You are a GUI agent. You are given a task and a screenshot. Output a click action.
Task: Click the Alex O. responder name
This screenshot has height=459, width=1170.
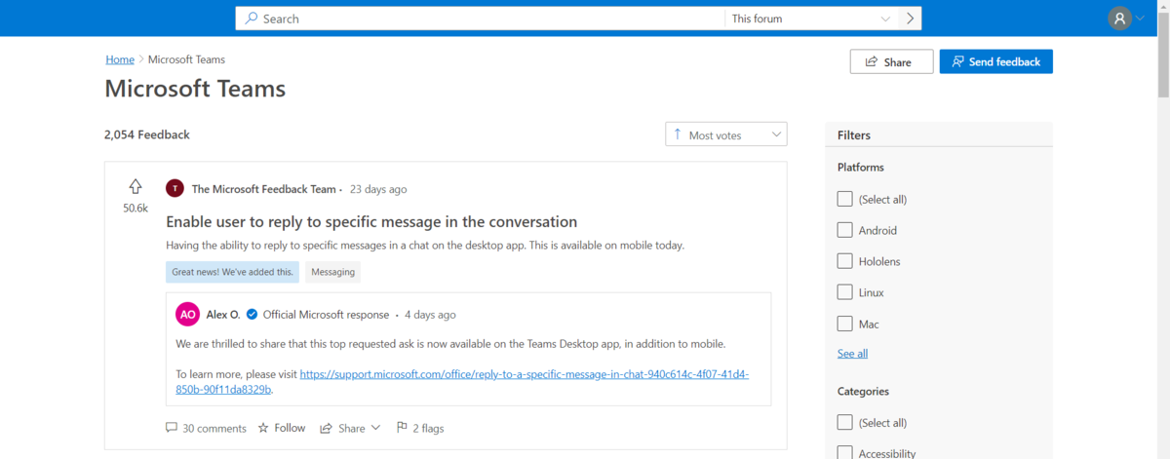pos(223,315)
